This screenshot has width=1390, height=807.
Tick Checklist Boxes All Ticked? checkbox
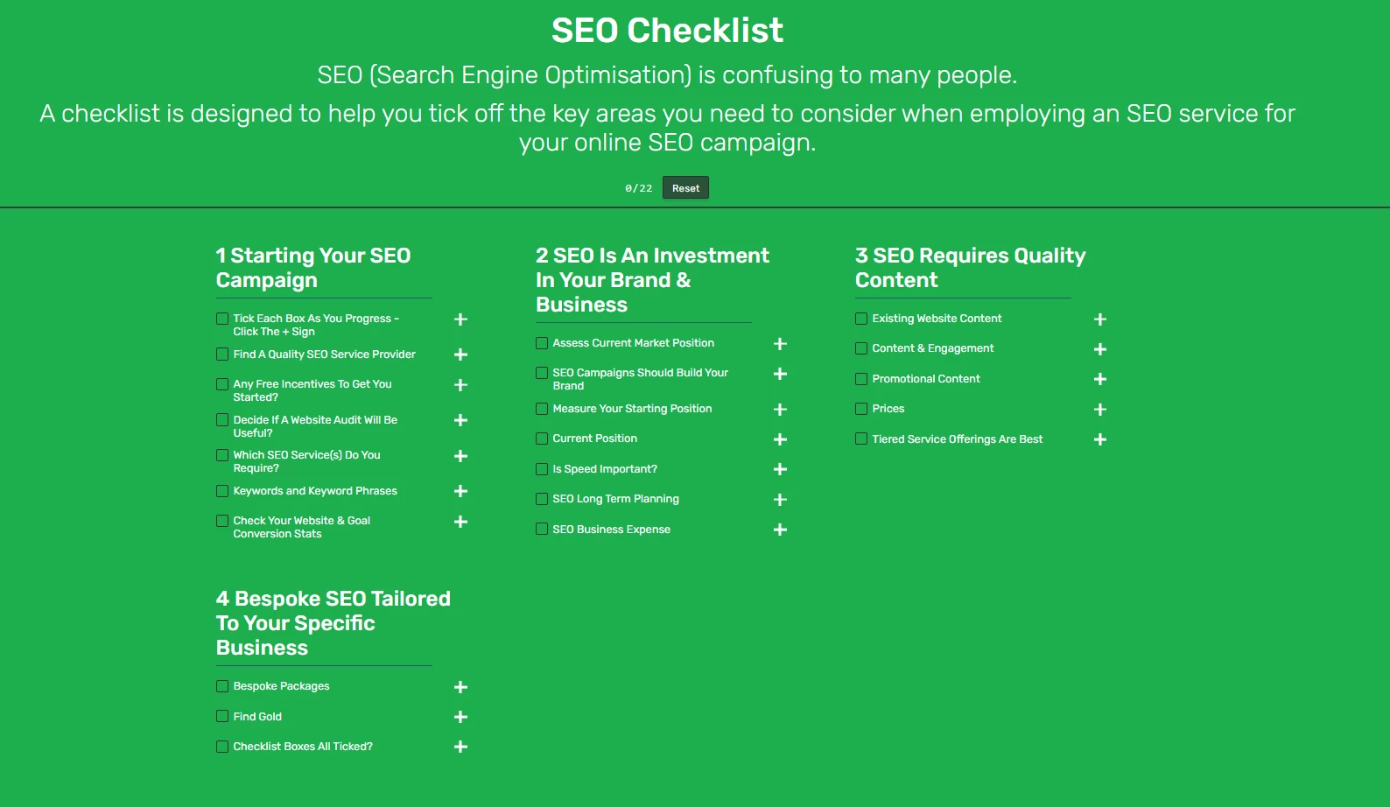tap(222, 747)
